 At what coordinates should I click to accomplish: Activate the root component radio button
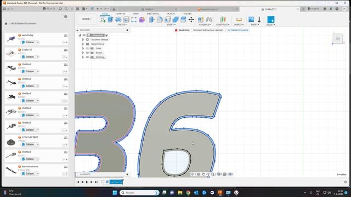pos(107,35)
